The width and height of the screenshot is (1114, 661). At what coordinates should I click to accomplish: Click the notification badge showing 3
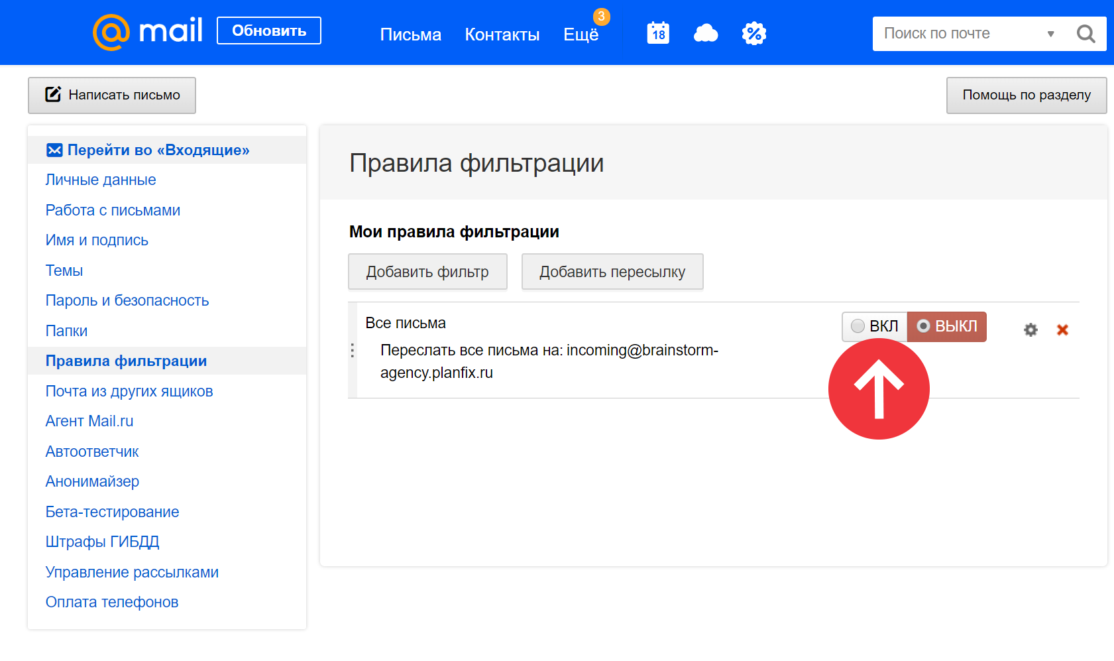click(x=601, y=17)
